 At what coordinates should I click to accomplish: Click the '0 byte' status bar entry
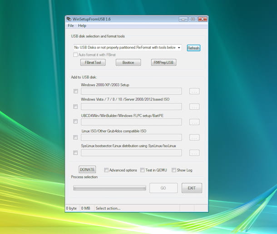point(71,208)
